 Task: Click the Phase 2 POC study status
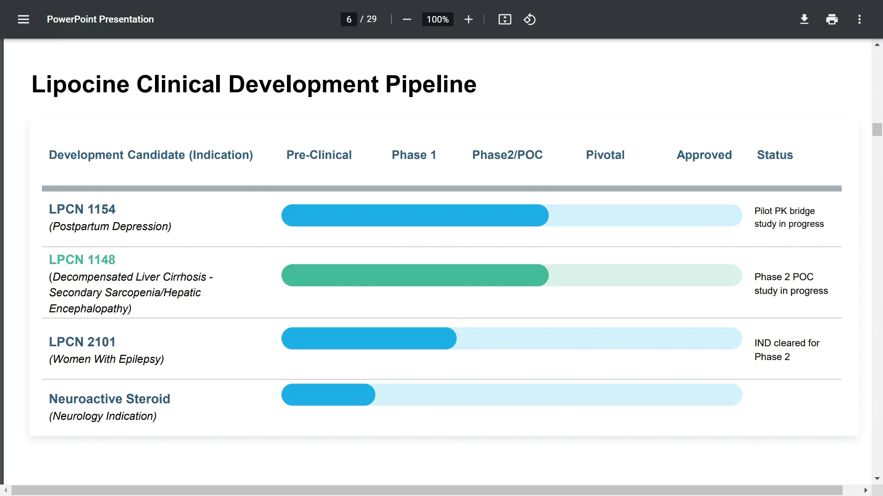pos(791,284)
